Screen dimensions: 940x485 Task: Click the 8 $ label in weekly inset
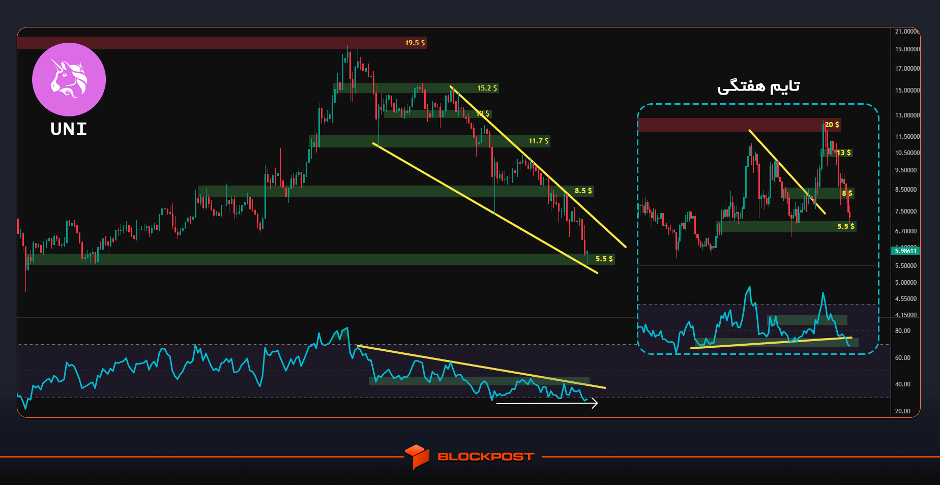click(847, 193)
